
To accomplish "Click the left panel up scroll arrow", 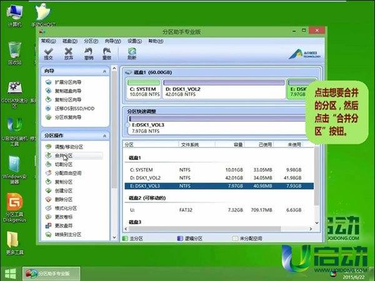I will [x=114, y=69].
